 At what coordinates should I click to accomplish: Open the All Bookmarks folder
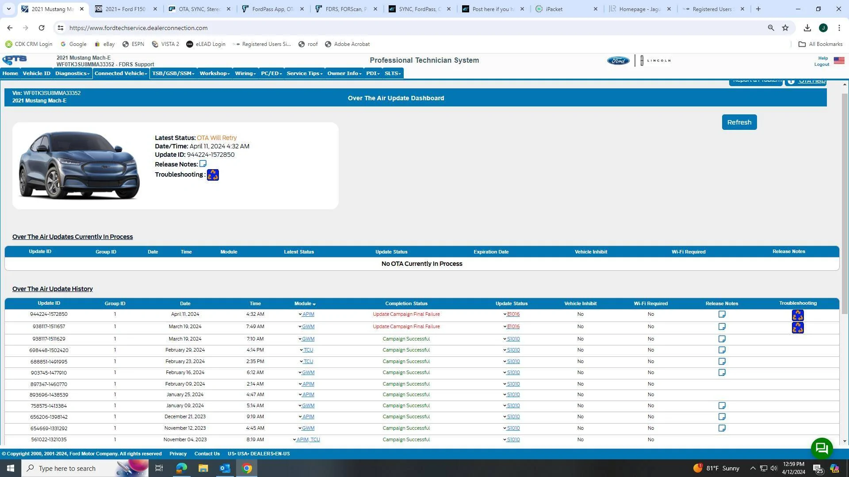point(821,44)
